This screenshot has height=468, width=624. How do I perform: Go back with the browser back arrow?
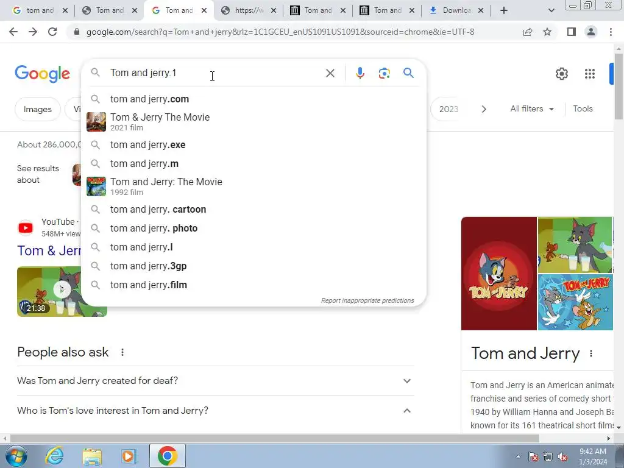pyautogui.click(x=13, y=32)
